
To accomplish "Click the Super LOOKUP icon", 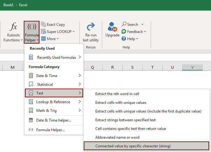I will click(x=43, y=32).
